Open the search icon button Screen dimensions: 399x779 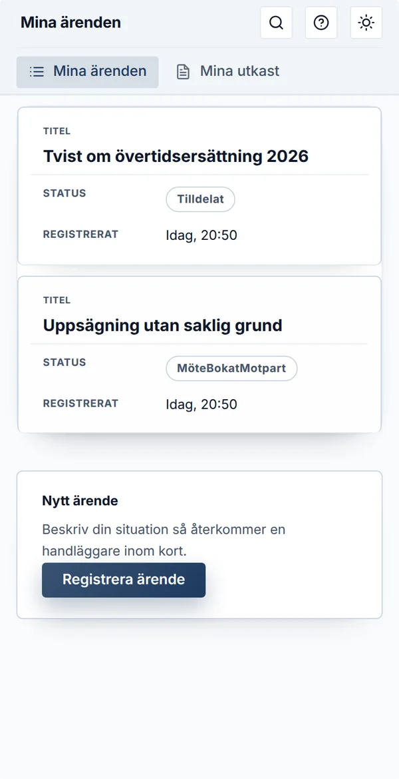point(276,23)
